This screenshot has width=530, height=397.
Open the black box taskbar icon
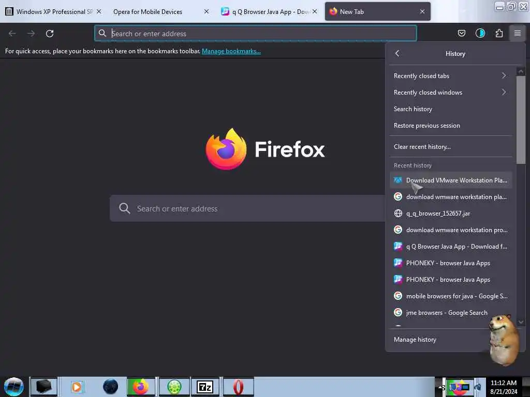43,387
